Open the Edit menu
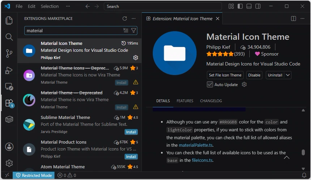The height and width of the screenshot is (180, 311). pyautogui.click(x=31, y=7)
